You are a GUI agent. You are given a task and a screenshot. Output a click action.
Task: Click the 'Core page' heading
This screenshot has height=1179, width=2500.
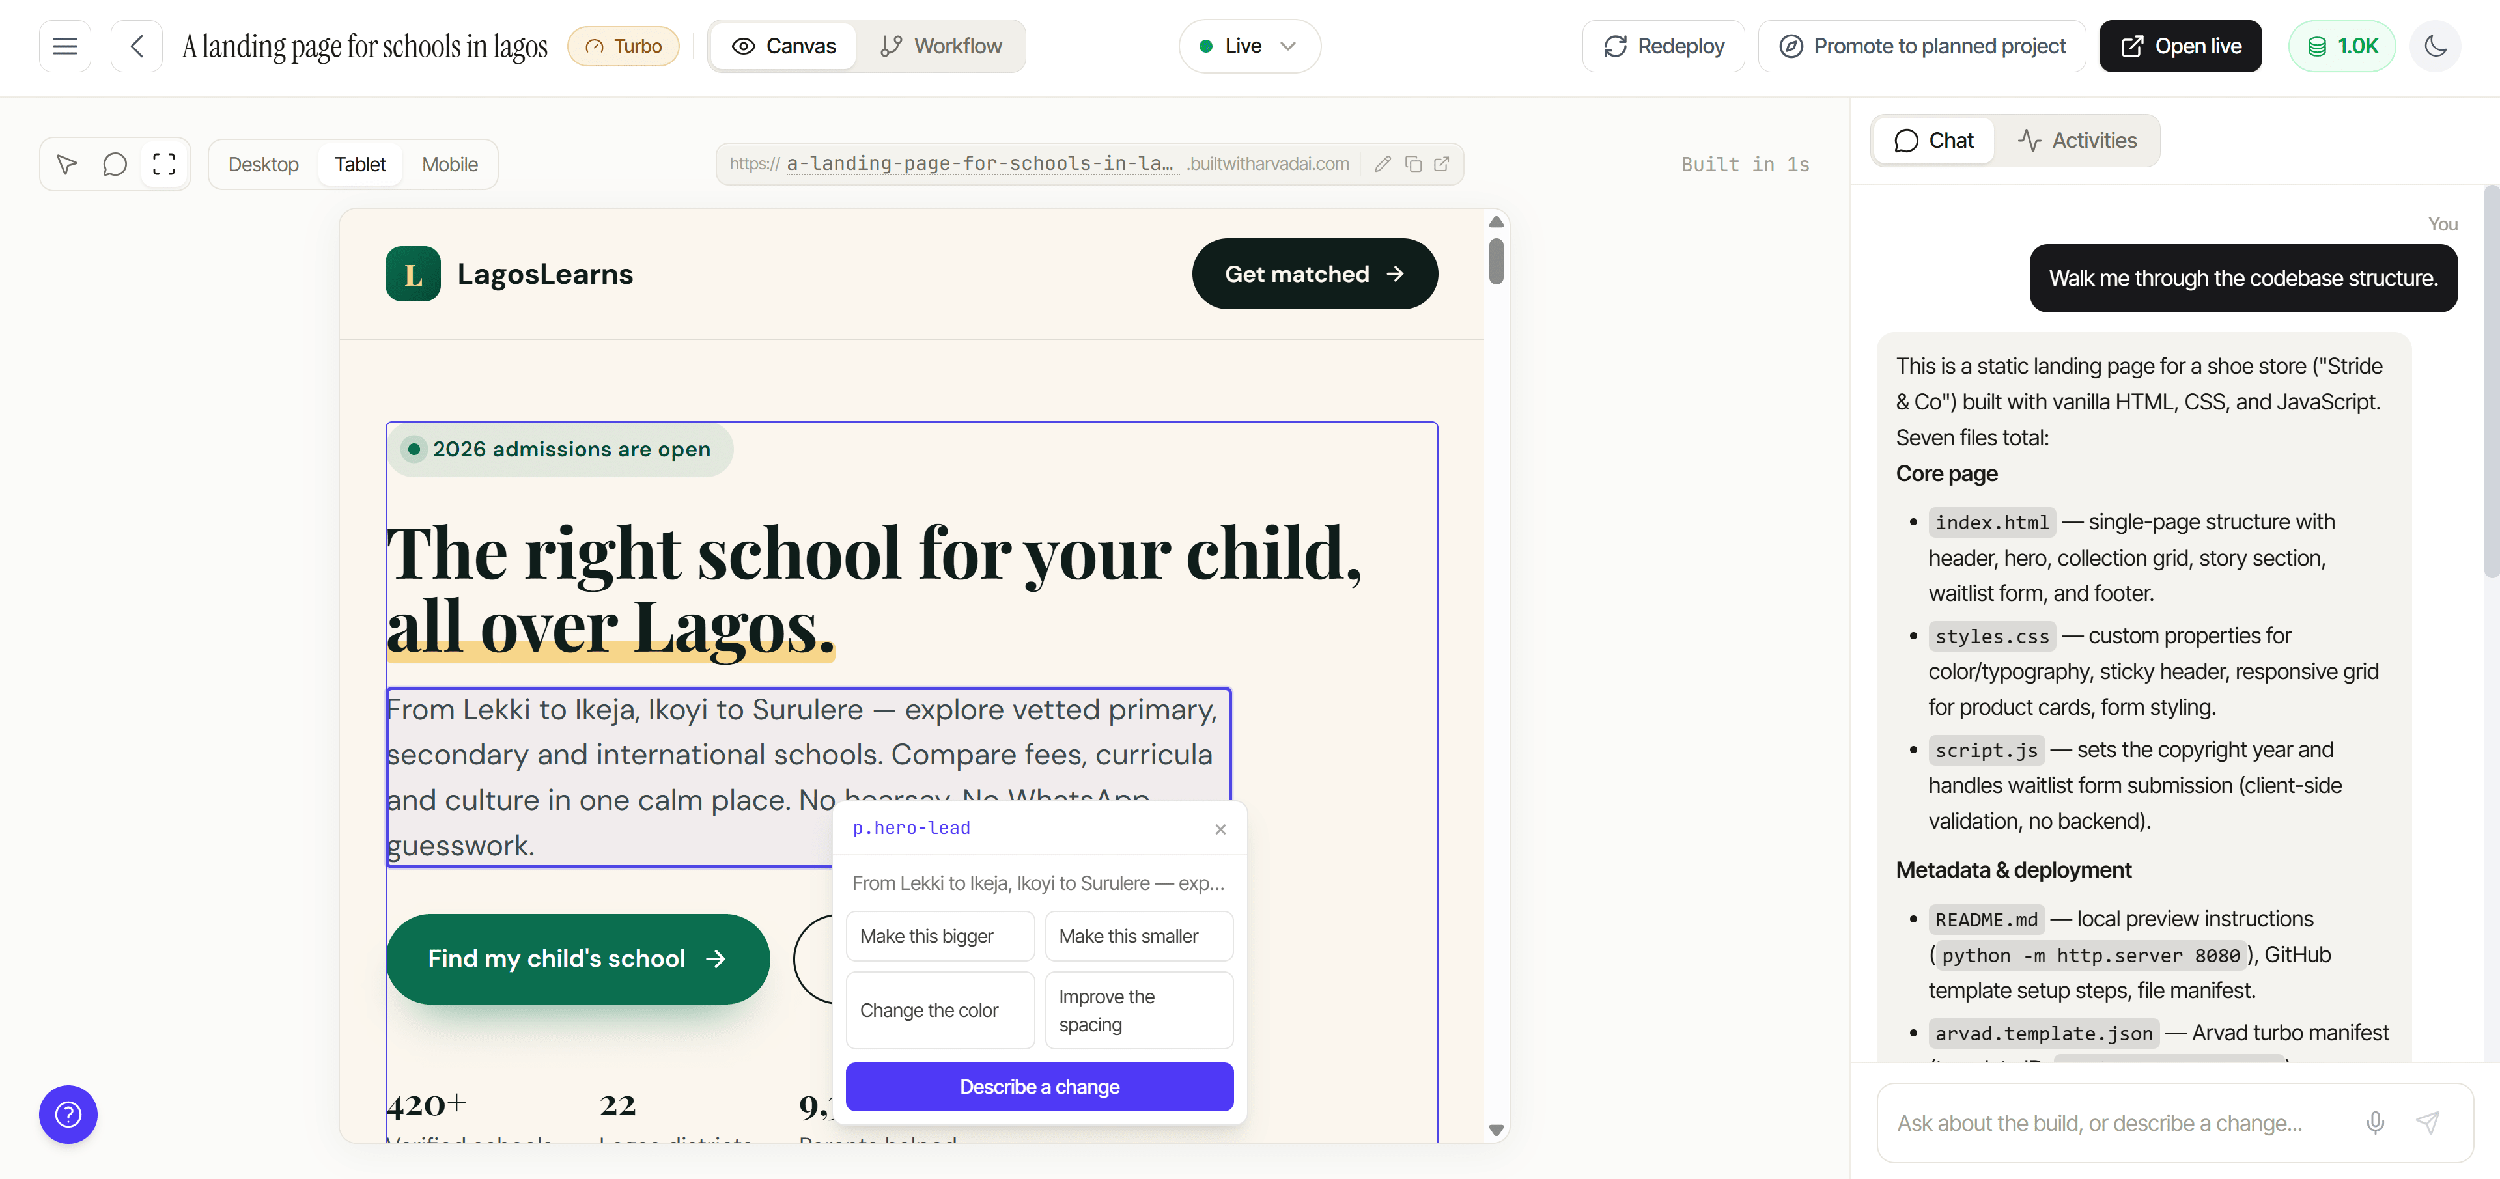coord(1946,473)
